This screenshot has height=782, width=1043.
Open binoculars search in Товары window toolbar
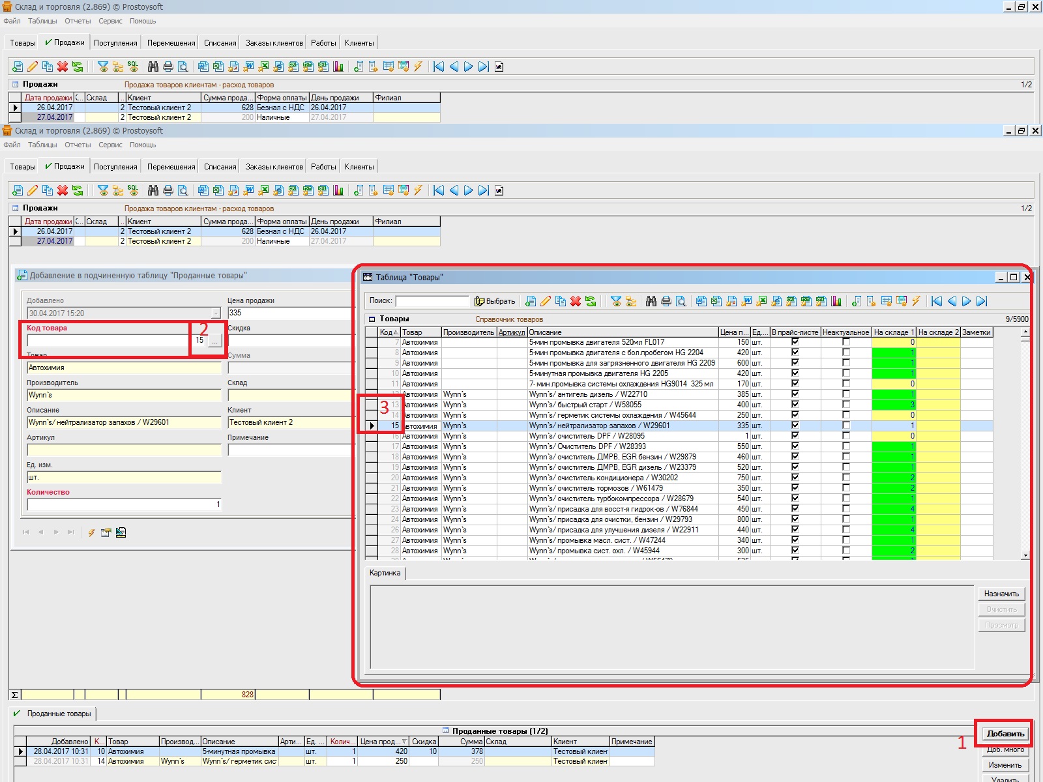651,301
